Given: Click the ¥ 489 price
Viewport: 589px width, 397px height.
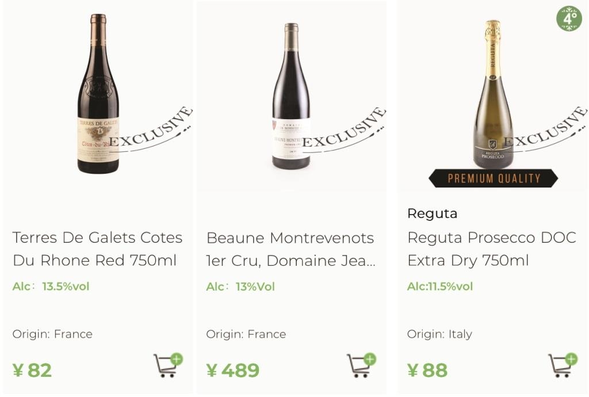Looking at the screenshot, I should pos(232,371).
